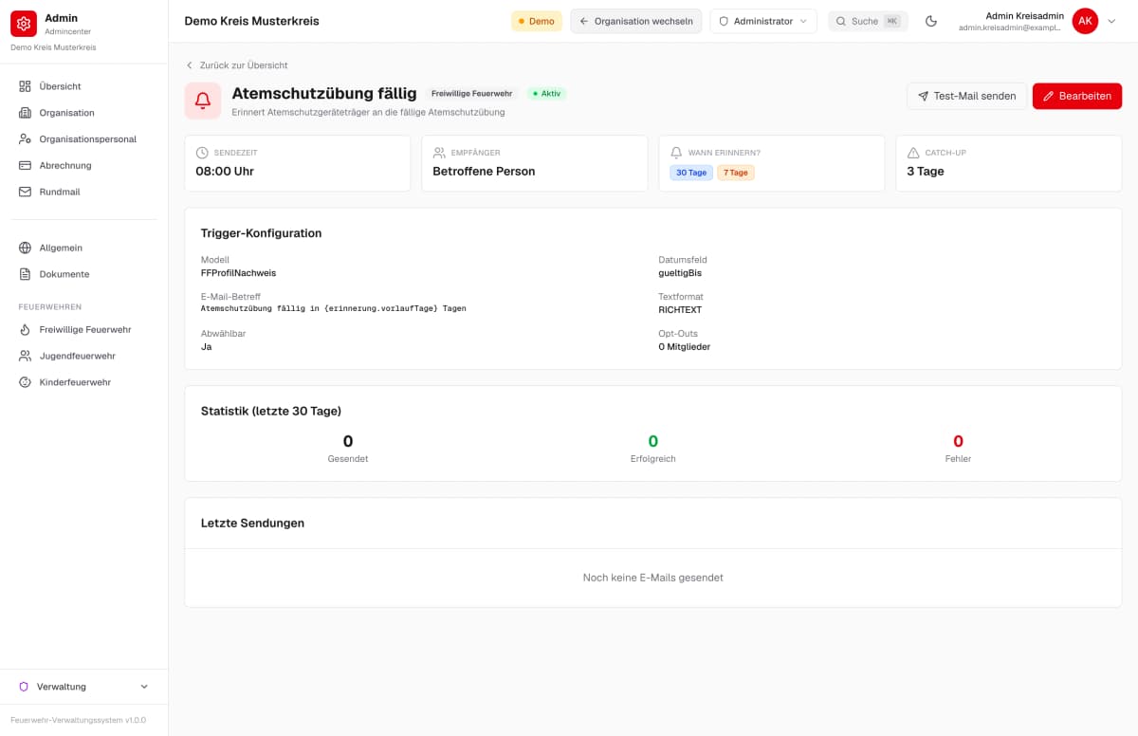Click the Allgemein globe icon
Image resolution: width=1138 pixels, height=736 pixels.
tap(25, 248)
